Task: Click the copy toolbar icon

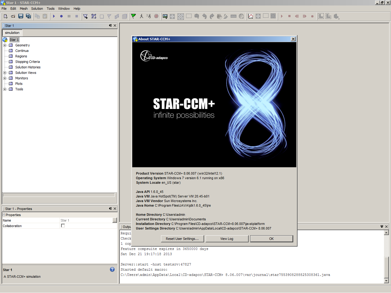Action: point(37,16)
